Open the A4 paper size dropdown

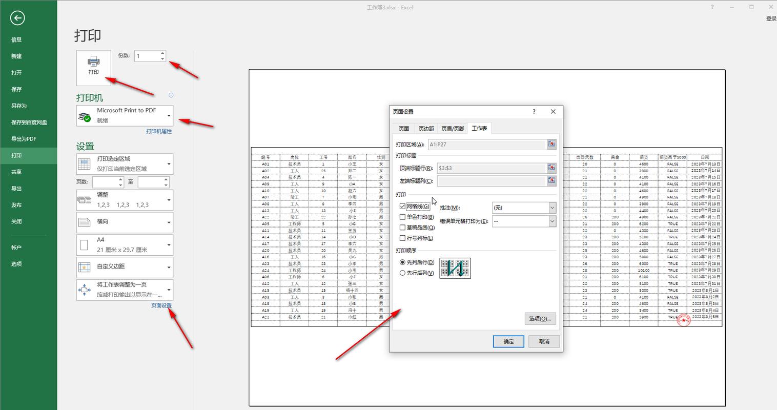coord(125,245)
